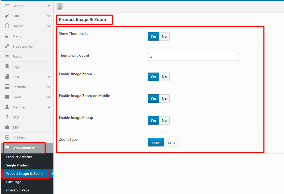Expand the Portfolio section chevron
Image resolution: width=284 pixels, height=194 pixels.
pyautogui.click(x=49, y=87)
